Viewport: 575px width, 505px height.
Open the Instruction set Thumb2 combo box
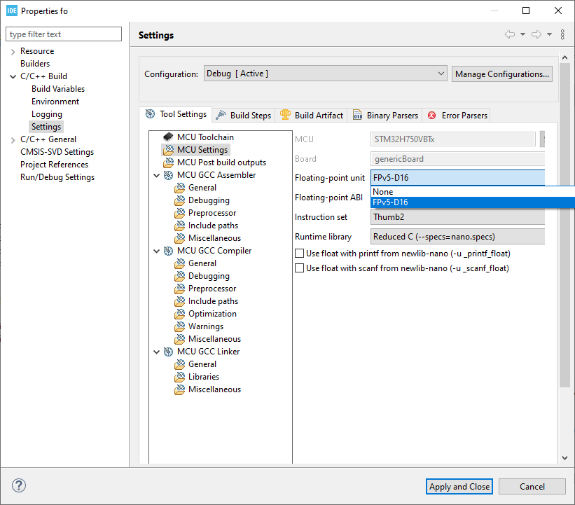tap(457, 217)
